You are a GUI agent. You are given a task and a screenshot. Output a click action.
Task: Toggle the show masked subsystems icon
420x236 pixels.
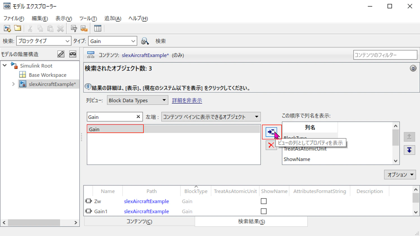click(x=73, y=54)
